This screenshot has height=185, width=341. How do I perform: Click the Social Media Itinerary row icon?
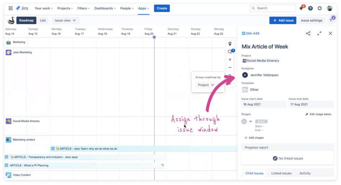click(x=9, y=121)
